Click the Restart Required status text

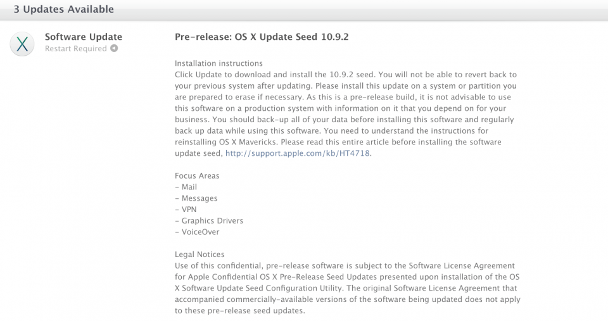tap(76, 49)
